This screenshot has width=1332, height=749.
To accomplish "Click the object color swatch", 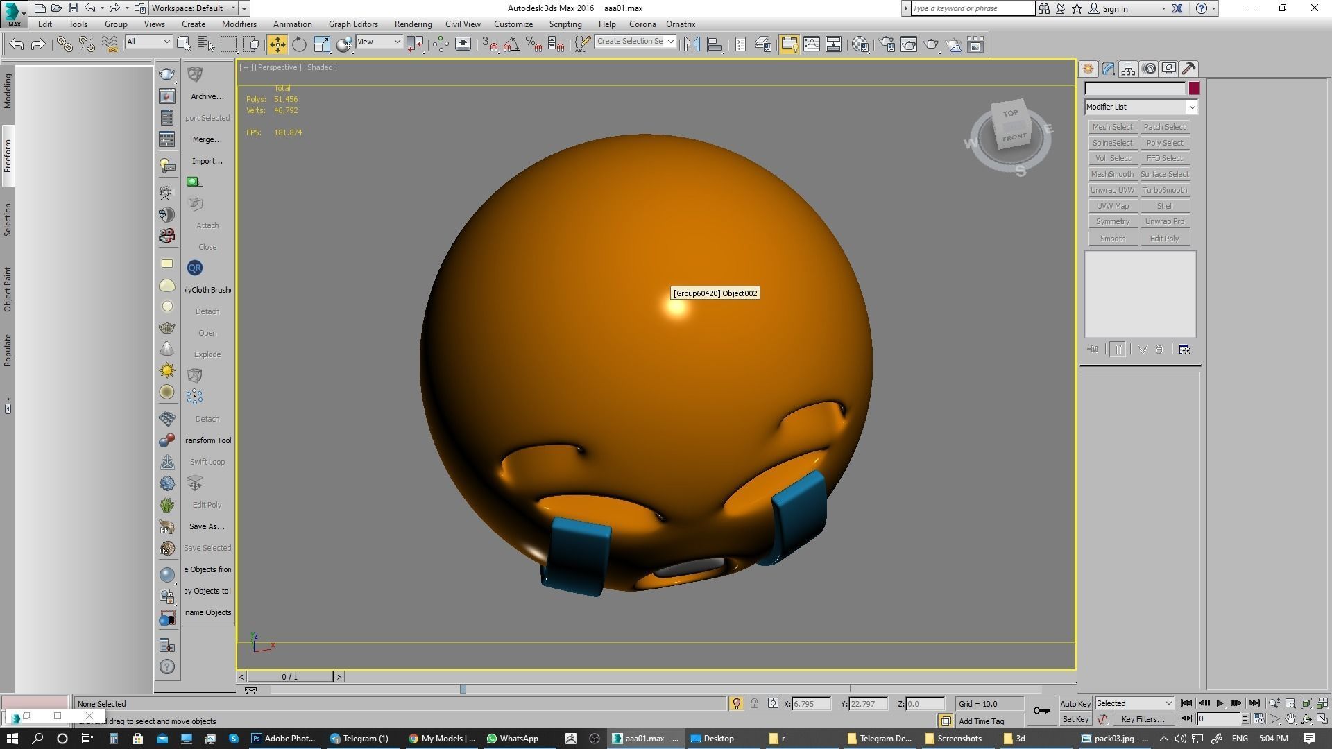I will coord(1194,88).
